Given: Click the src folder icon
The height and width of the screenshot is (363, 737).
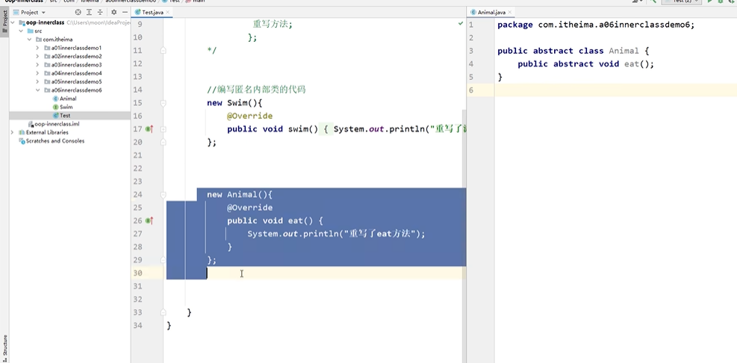Looking at the screenshot, I should click(x=31, y=31).
